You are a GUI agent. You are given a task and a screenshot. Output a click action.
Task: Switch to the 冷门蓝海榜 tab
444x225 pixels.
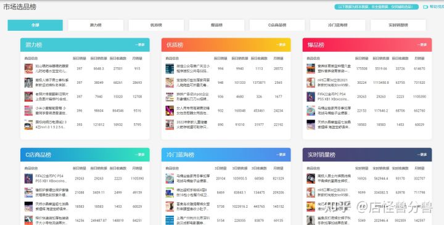pos(337,25)
